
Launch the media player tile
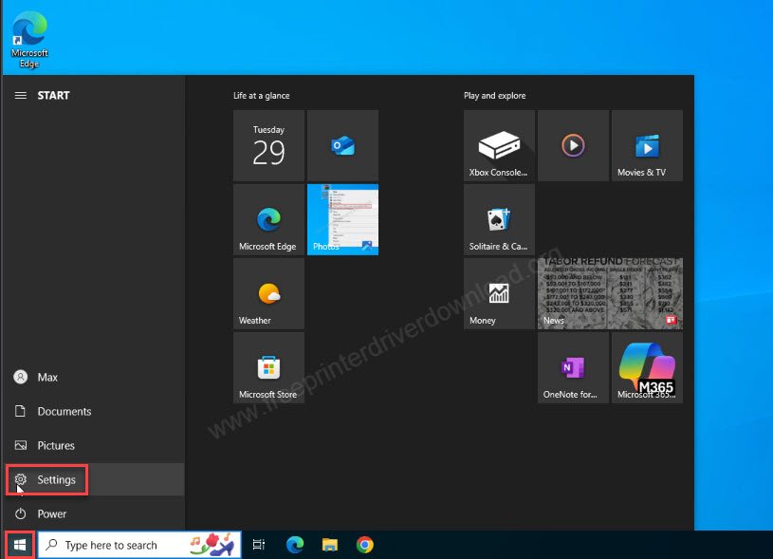tap(573, 145)
